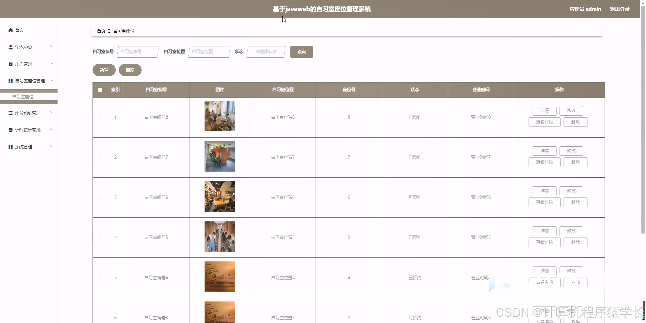Collapse the 自习室座位管理 menu chevron
Viewport: 646px width, 323px height.
52,80
